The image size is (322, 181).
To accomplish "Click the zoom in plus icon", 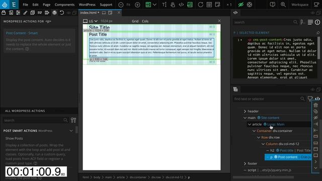I will click(x=137, y=5).
